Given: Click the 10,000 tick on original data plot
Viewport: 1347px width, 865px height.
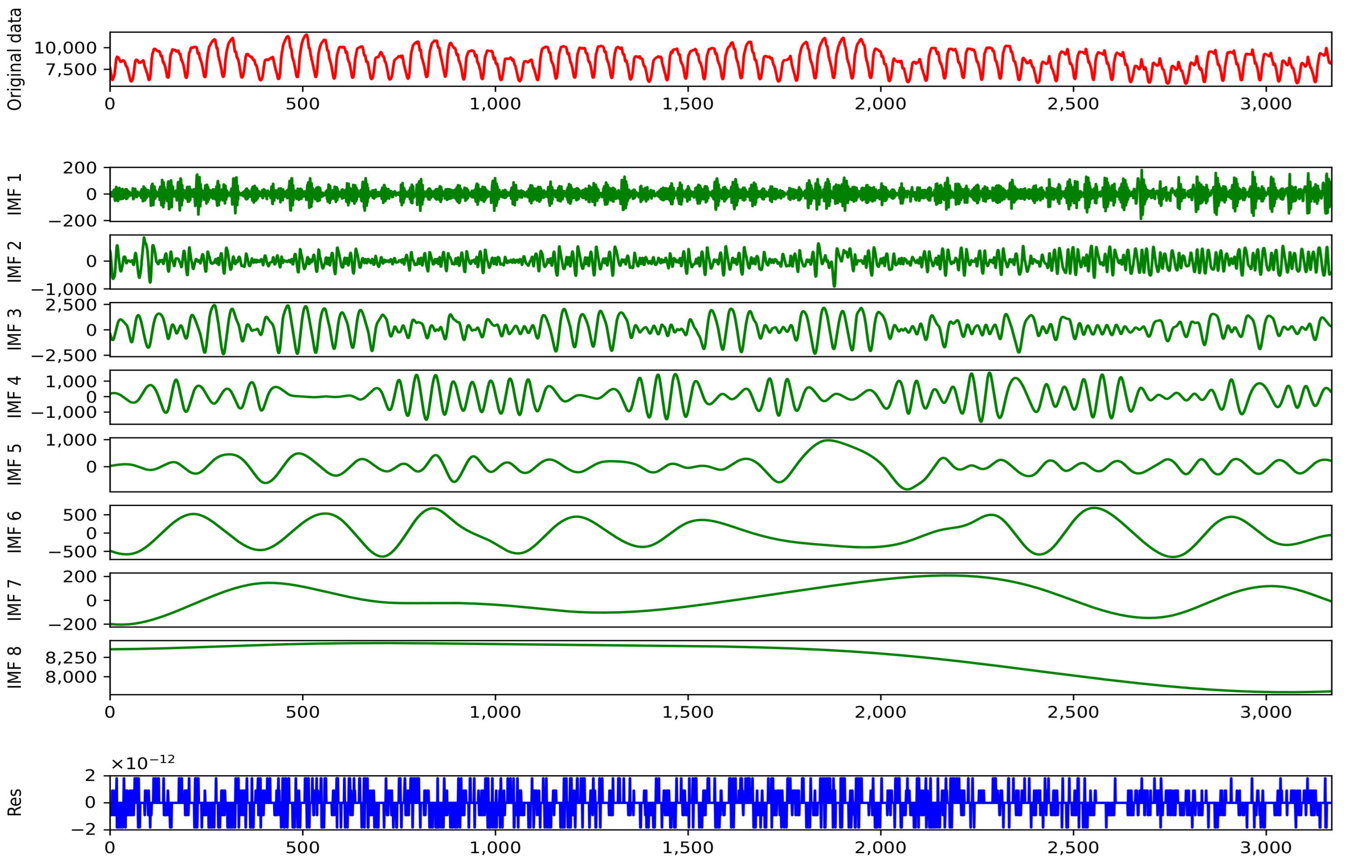Looking at the screenshot, I should (65, 48).
